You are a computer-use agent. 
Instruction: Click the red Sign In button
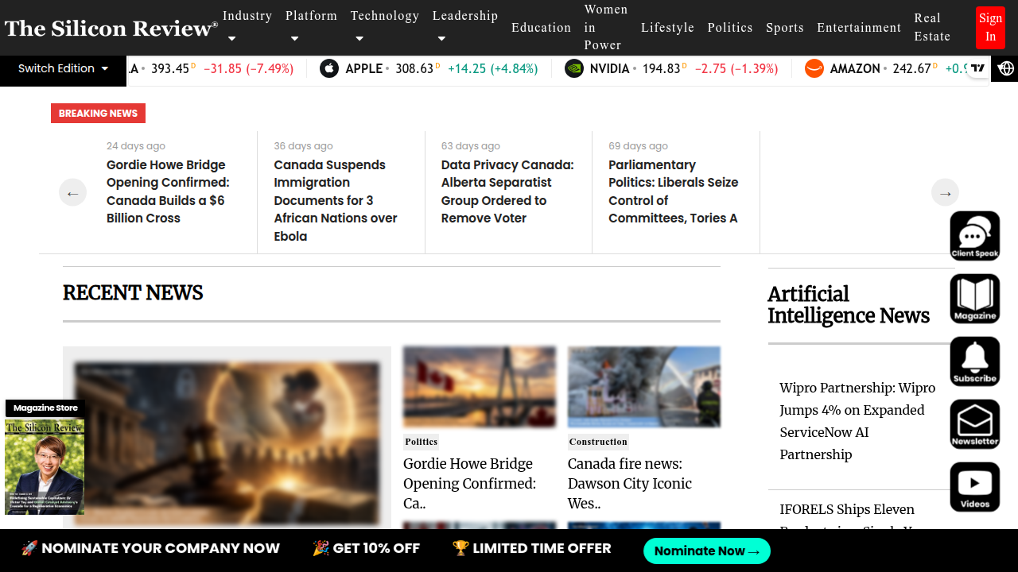[990, 27]
